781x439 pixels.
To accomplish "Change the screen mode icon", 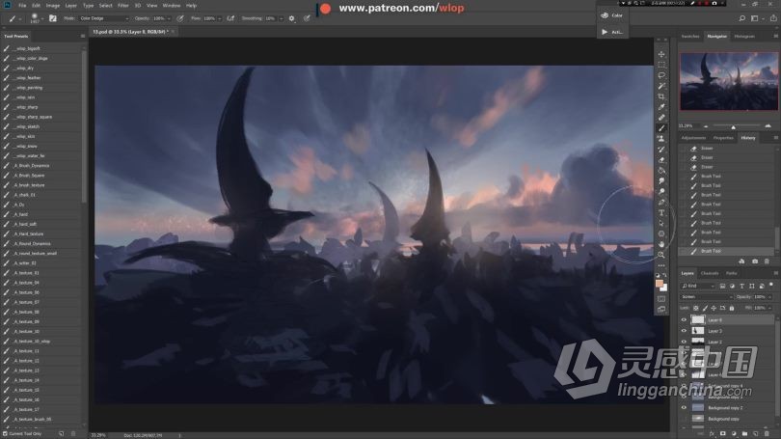I will tap(661, 309).
